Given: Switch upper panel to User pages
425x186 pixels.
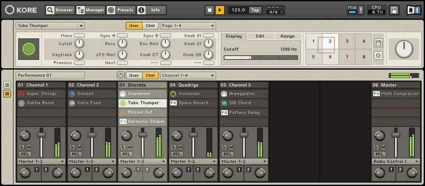Looking at the screenshot, I should click(134, 26).
